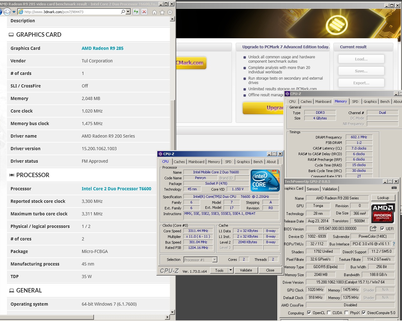Toggle the OpenCL checkbox in GPU-Z
Screen dimensions: 402x321
click(309, 313)
